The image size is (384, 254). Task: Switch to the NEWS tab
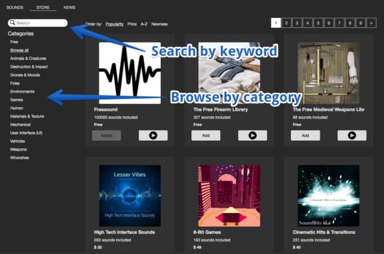click(70, 7)
